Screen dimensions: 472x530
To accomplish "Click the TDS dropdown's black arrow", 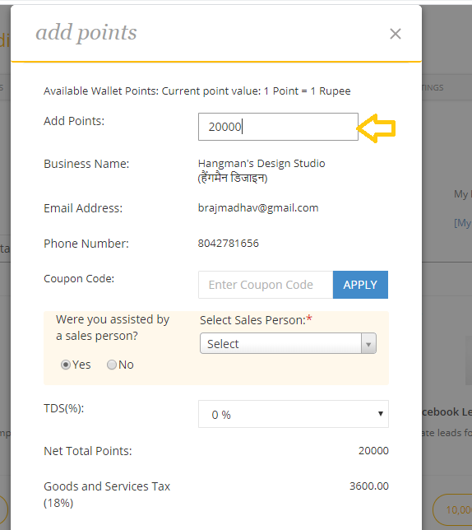I will (x=381, y=414).
